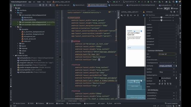This screenshot has height=107, width=191.
Task: Open App Inspection tool window
Action: pos(90,103)
